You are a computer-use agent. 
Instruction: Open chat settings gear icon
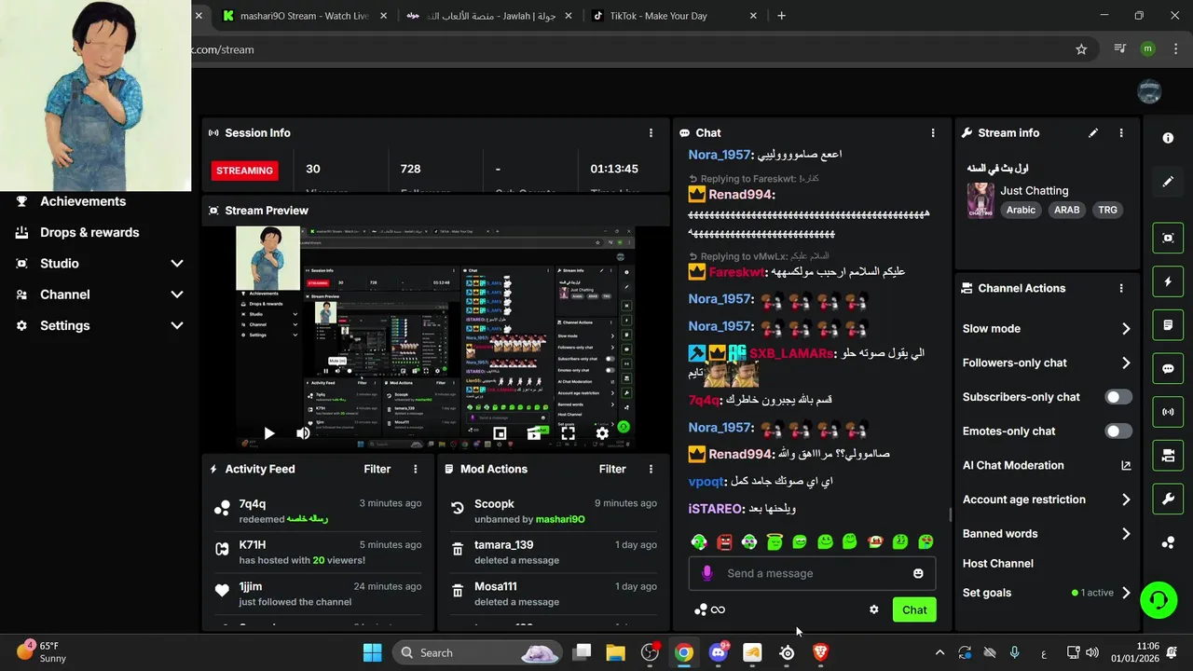click(x=873, y=609)
